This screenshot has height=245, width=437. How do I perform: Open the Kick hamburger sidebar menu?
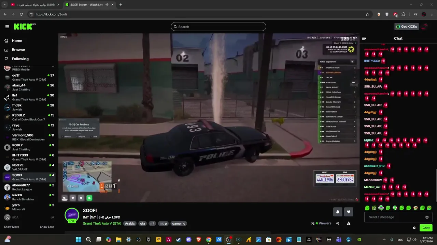(7, 27)
